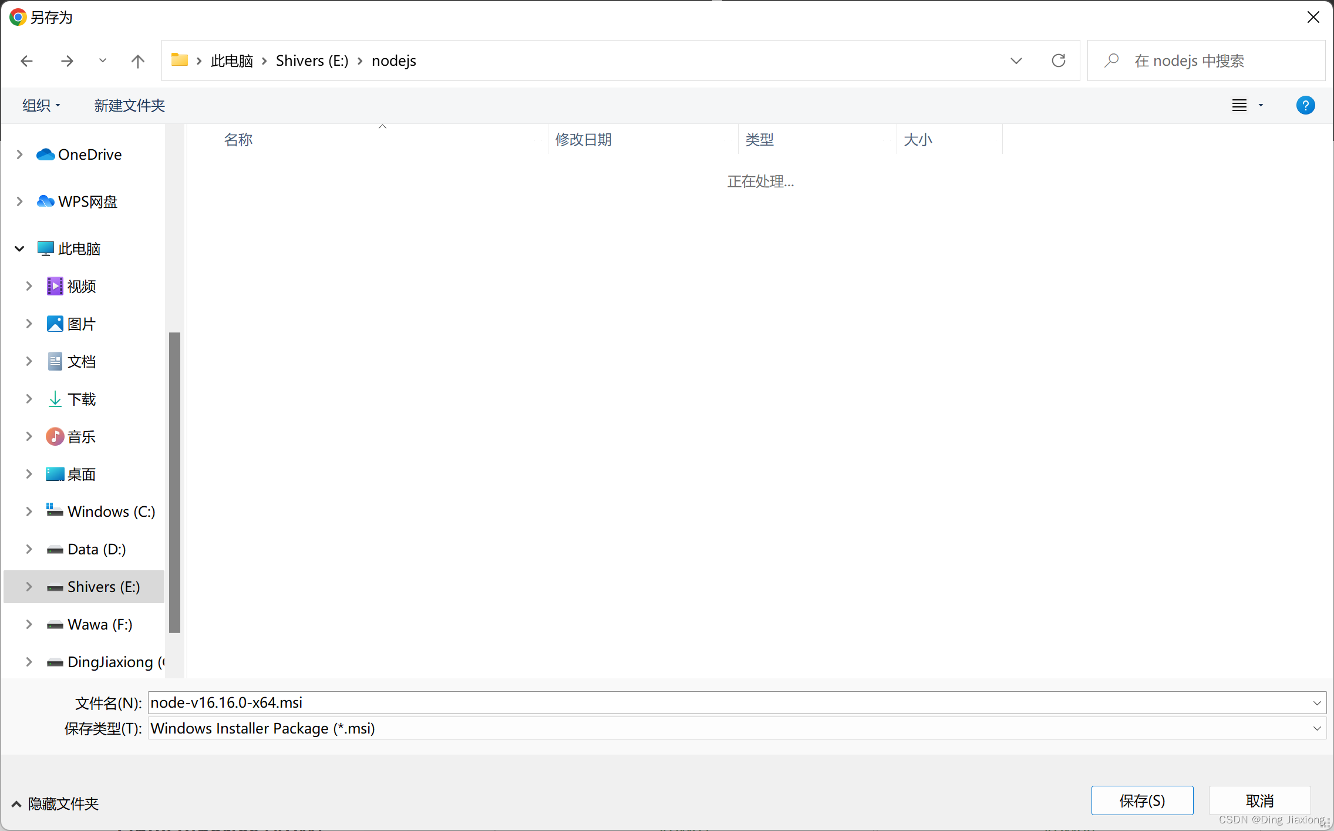Open address bar history dropdown
Image resolution: width=1334 pixels, height=831 pixels.
(x=1016, y=60)
